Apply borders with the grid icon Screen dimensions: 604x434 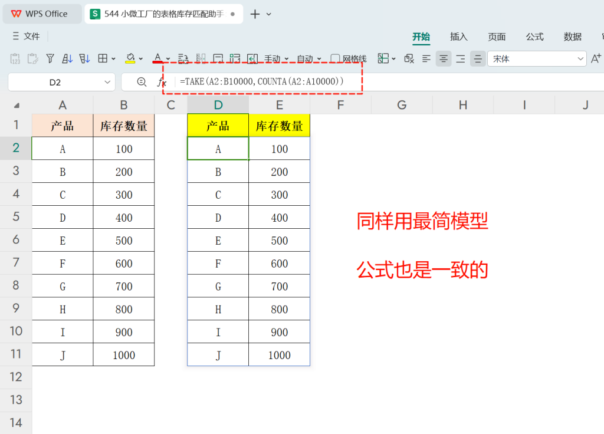click(103, 58)
